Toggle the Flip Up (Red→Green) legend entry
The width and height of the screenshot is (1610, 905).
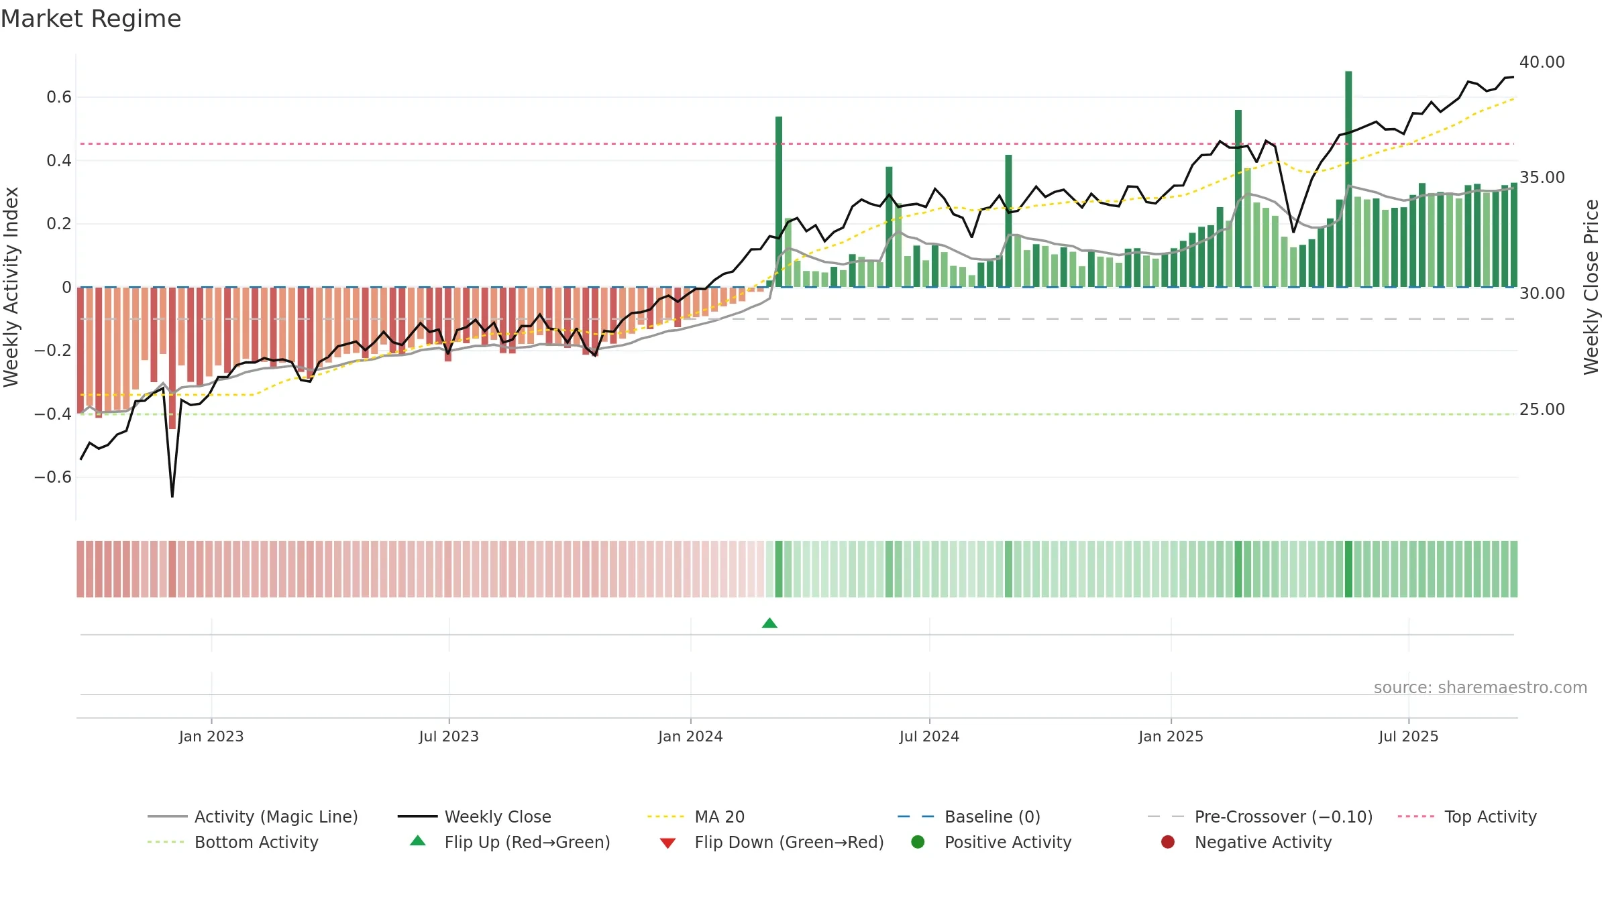pyautogui.click(x=510, y=842)
